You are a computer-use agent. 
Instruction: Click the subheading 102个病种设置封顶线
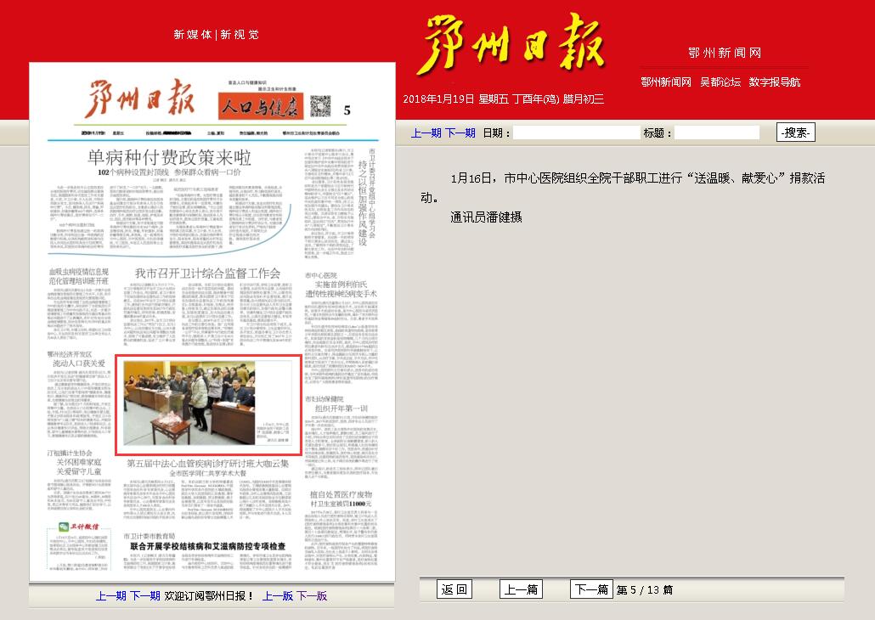click(133, 172)
